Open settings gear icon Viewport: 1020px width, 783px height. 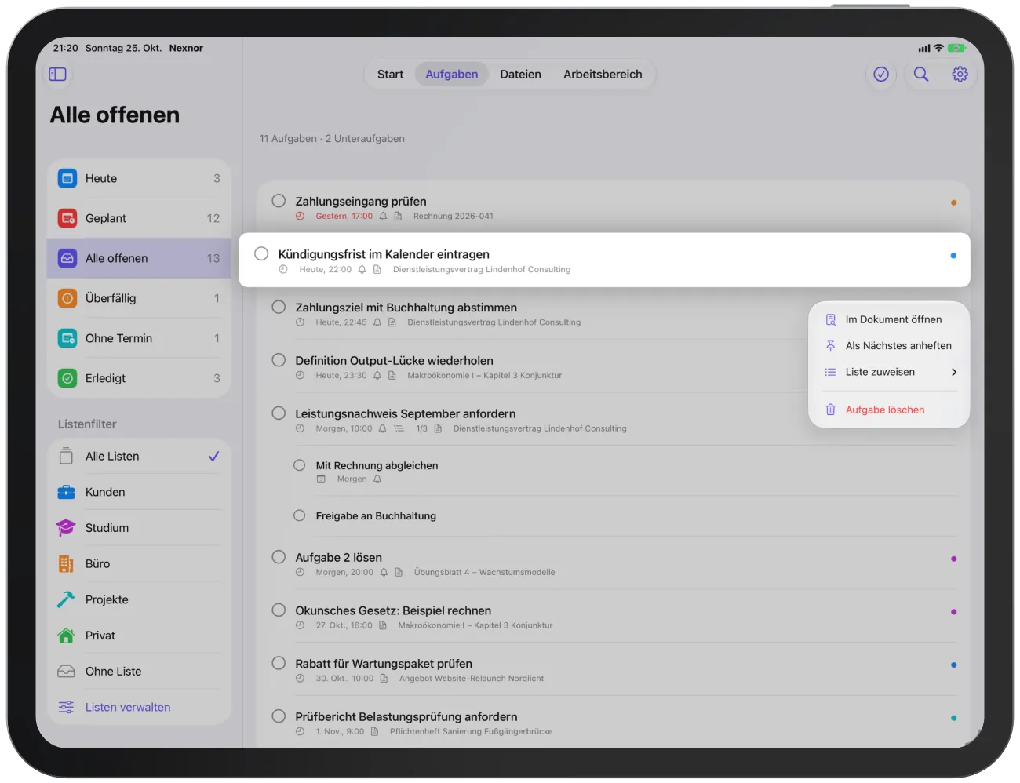tap(960, 74)
